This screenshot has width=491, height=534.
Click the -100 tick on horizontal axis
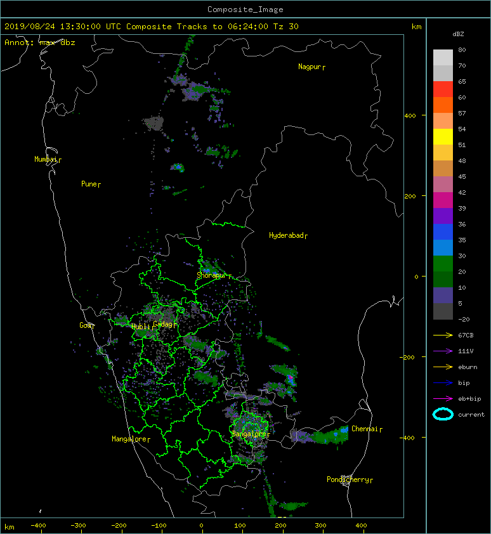159,526
